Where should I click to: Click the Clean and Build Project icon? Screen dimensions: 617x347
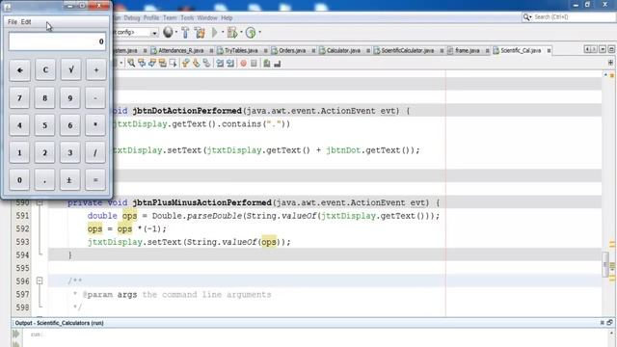coord(200,33)
